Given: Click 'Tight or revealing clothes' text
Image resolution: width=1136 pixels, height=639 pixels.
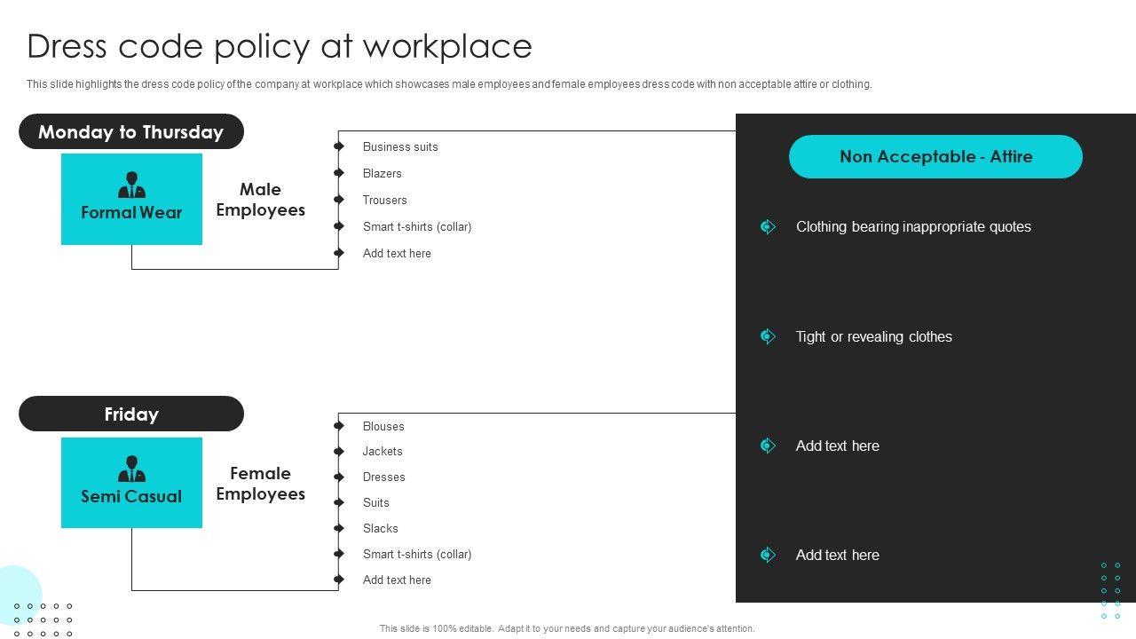Looking at the screenshot, I should [874, 336].
